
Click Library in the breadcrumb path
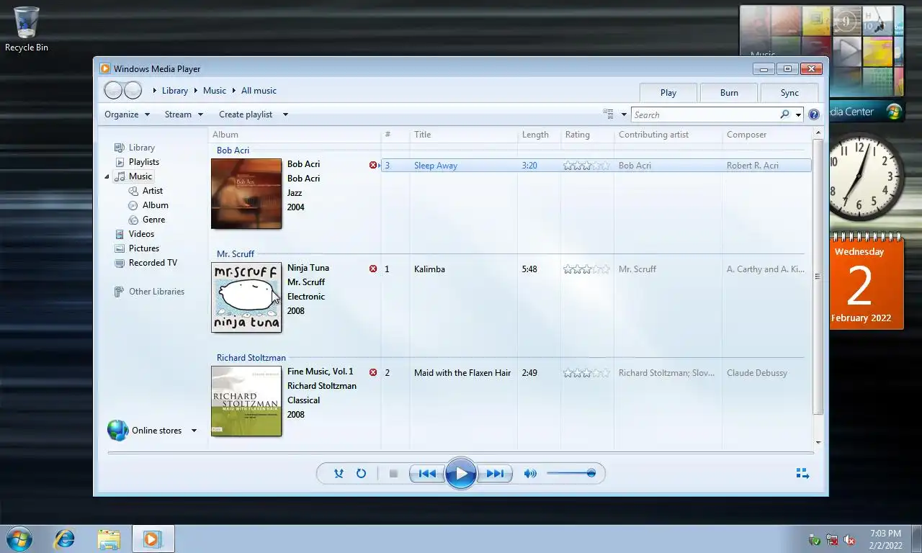[175, 91]
